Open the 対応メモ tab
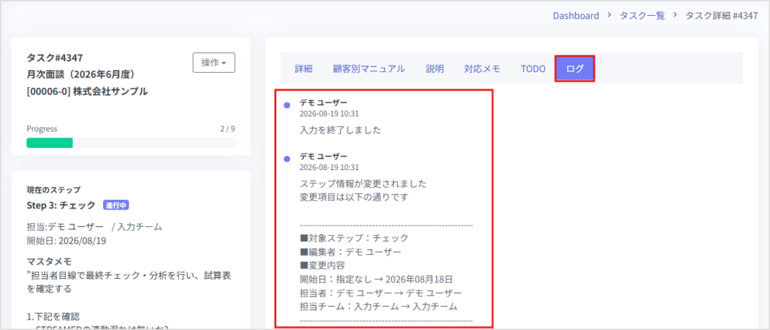The width and height of the screenshot is (770, 330). [x=482, y=68]
